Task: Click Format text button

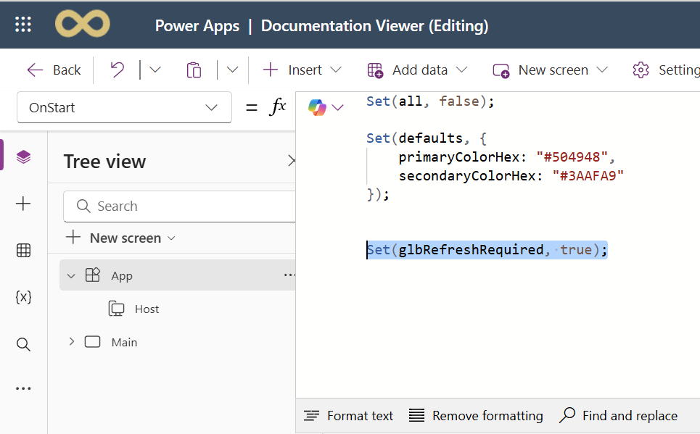Action: coord(349,415)
